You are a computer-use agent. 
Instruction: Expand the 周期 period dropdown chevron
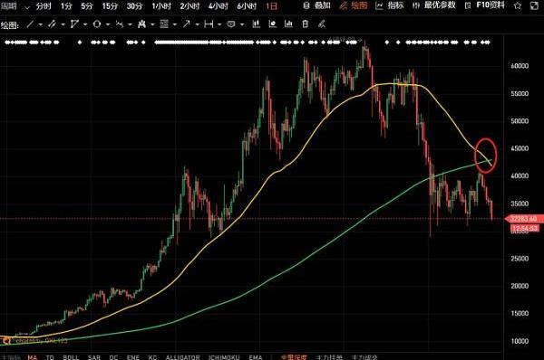pos(27,7)
